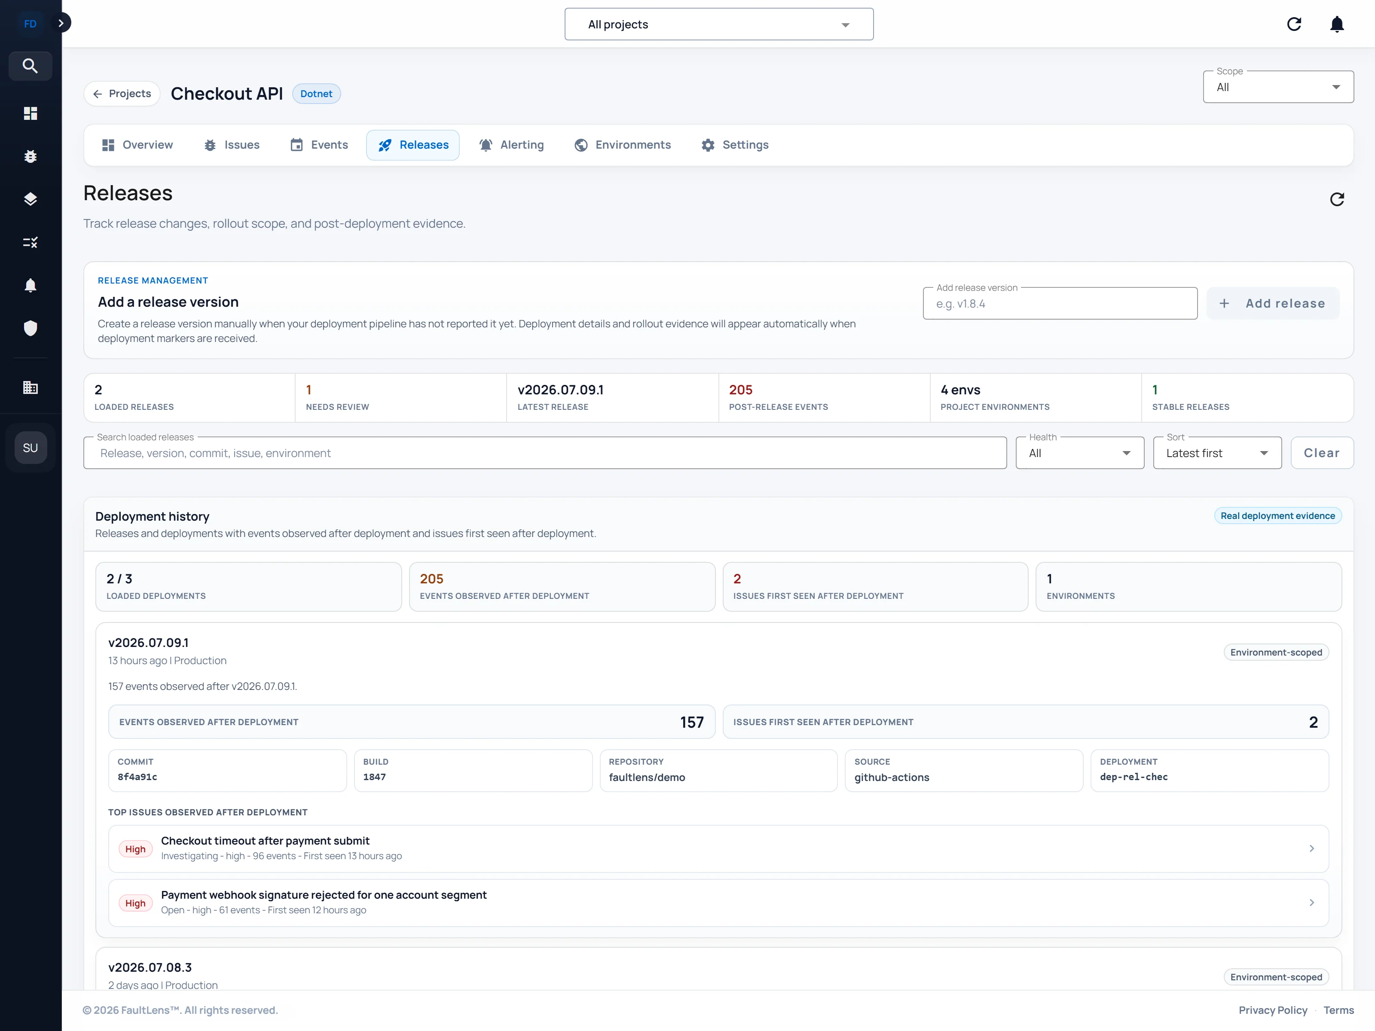
Task: Open the Privacy Policy link
Action: click(x=1272, y=1010)
